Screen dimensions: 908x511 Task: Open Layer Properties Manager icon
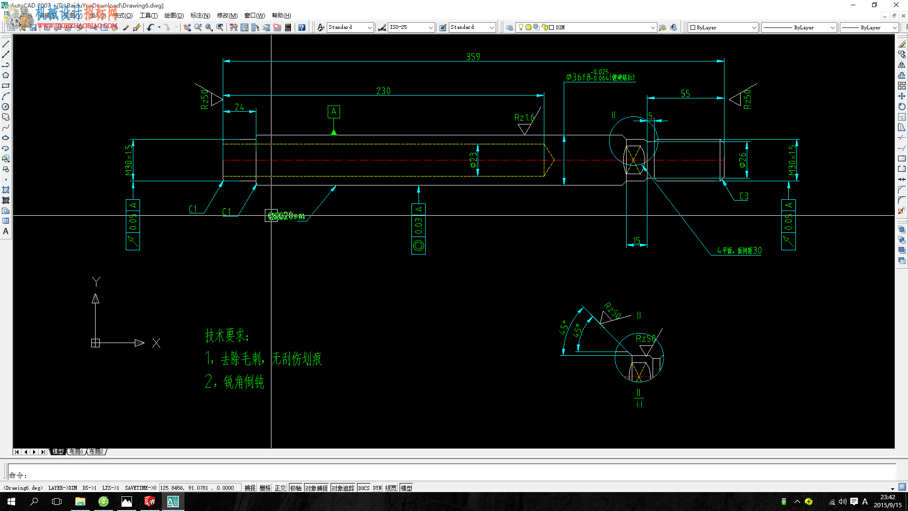coord(510,27)
